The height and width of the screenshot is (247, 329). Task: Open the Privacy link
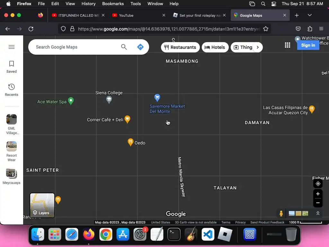(x=240, y=222)
